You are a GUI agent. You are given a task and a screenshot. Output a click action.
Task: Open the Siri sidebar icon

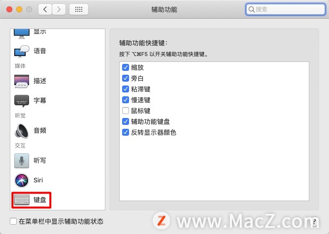point(22,180)
